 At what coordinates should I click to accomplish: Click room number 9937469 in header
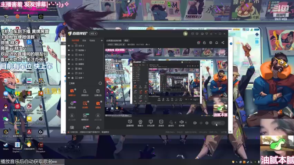point(140,44)
